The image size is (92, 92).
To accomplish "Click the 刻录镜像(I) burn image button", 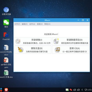I will point(33,41).
